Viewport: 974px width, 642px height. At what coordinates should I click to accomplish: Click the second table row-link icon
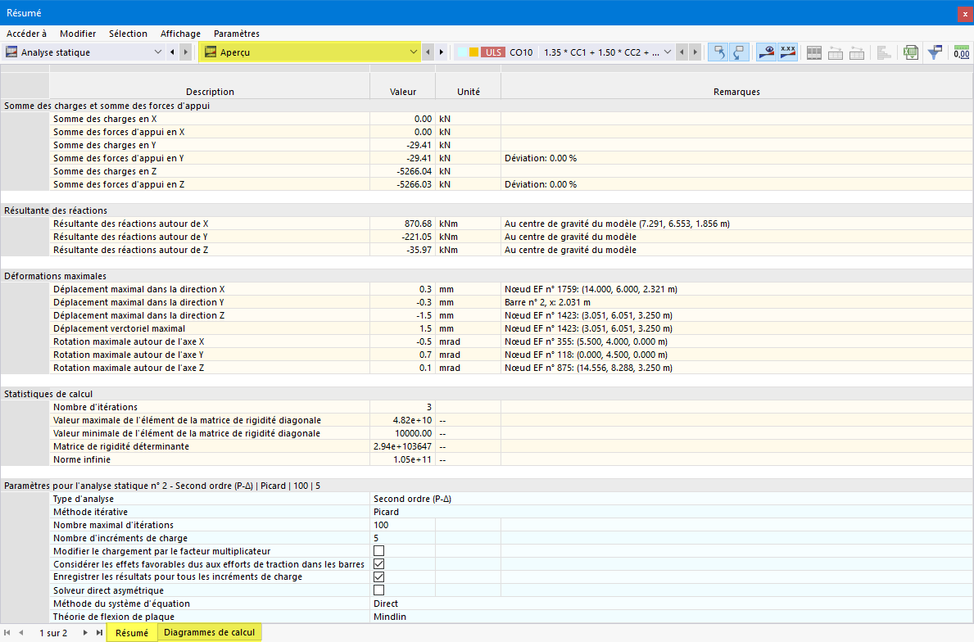857,52
